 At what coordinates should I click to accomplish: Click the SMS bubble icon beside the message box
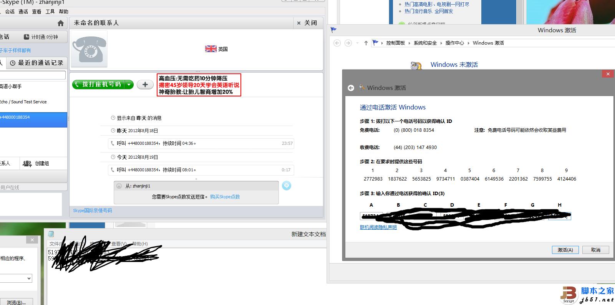(287, 186)
